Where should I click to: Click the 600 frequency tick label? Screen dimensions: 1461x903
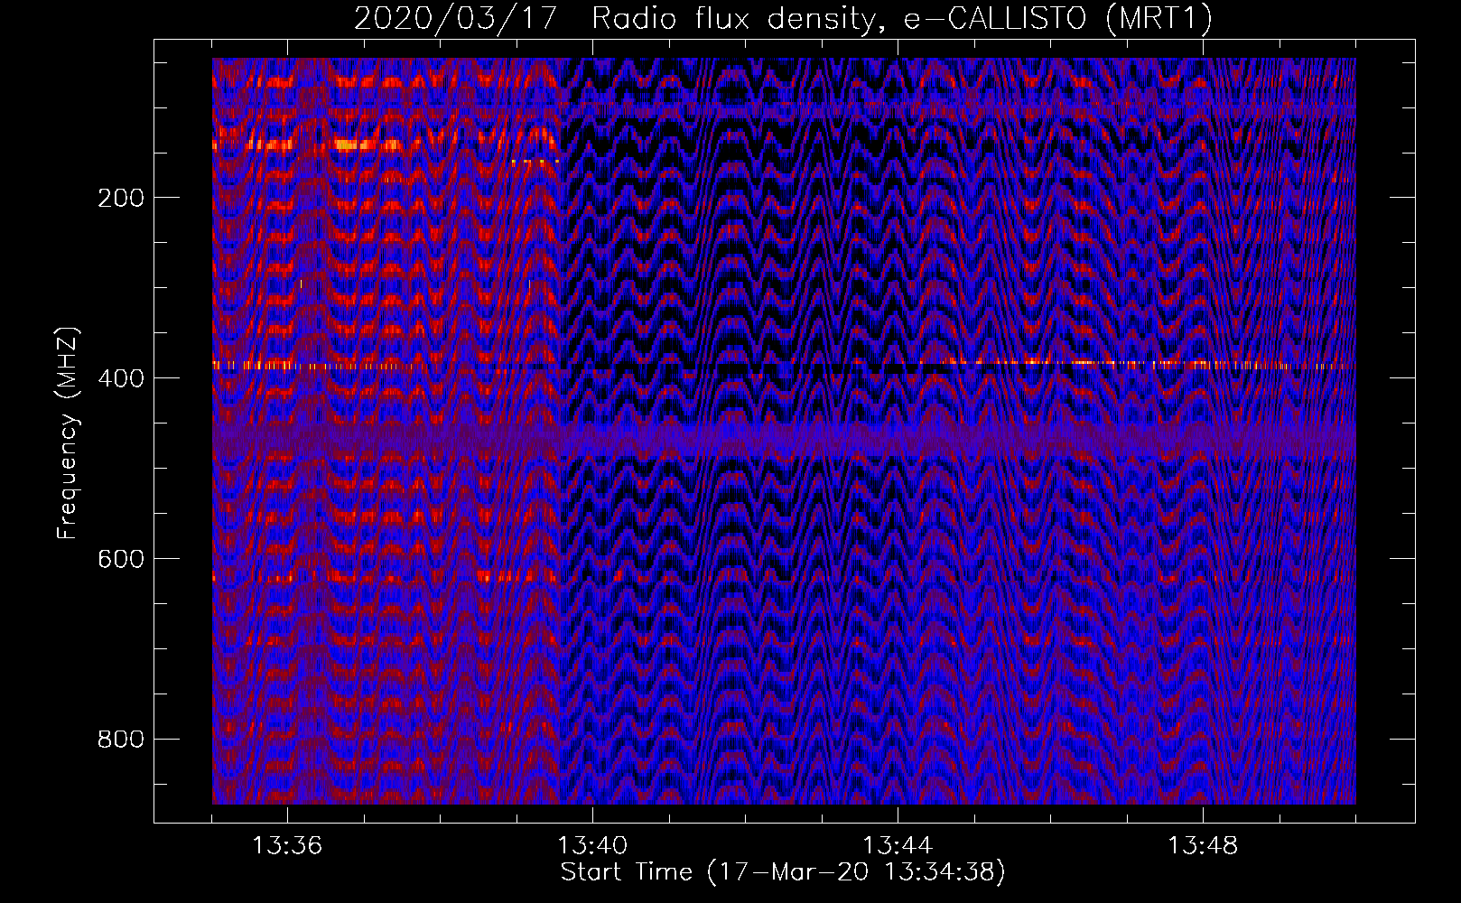coord(121,560)
